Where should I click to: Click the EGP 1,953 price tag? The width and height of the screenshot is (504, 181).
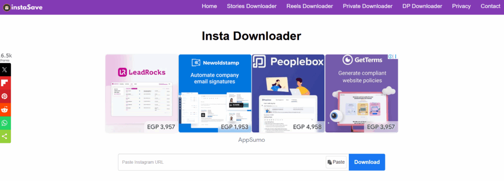pos(235,127)
